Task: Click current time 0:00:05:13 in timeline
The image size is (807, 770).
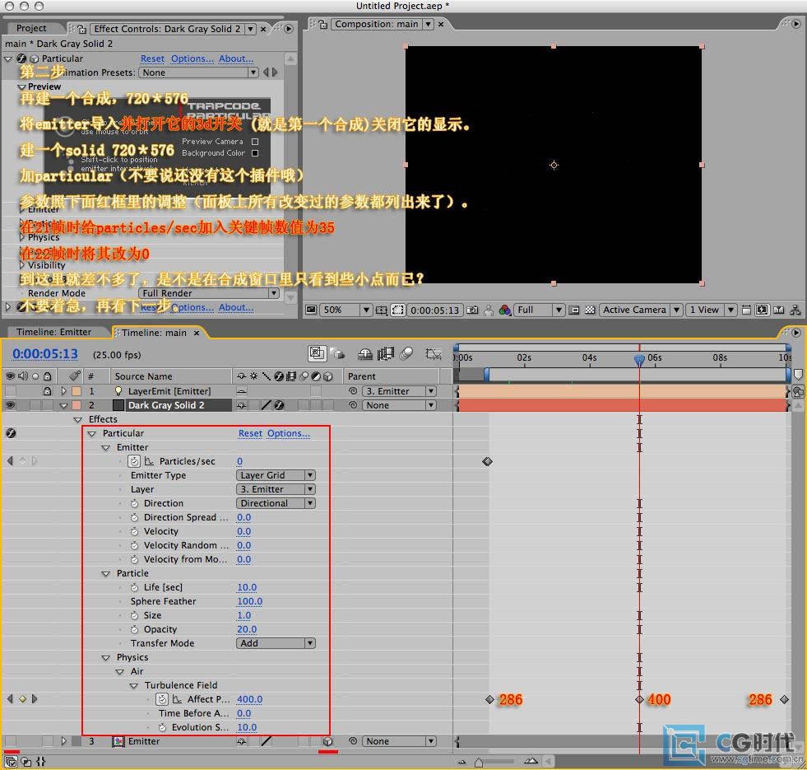Action: click(44, 353)
